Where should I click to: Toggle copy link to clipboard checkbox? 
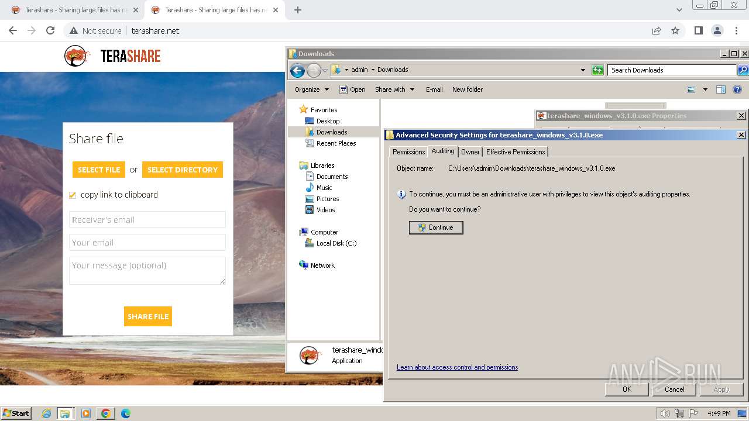[x=73, y=195]
